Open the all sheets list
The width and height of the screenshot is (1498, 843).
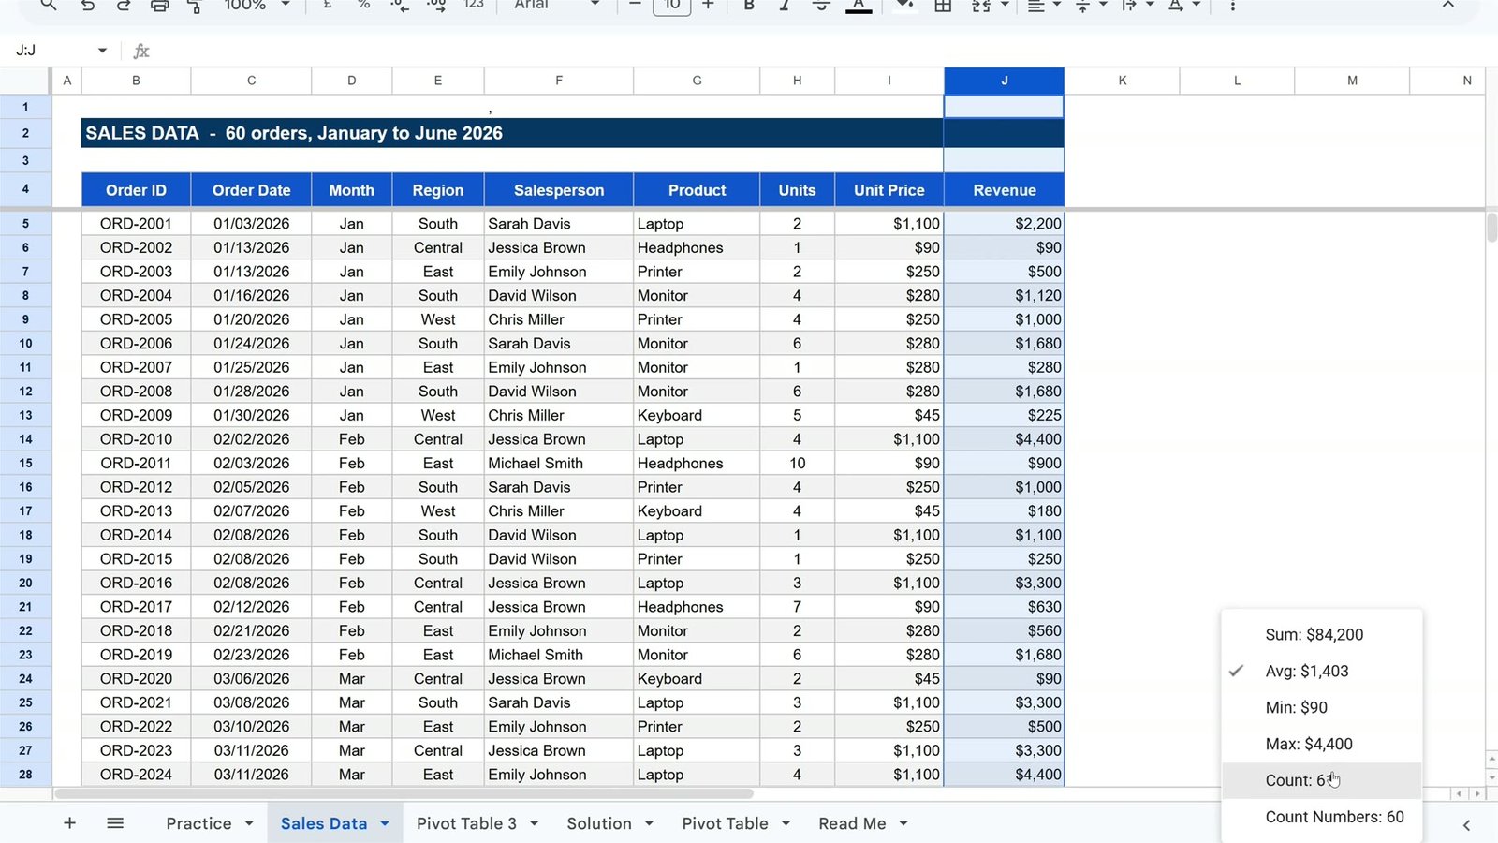tap(115, 823)
